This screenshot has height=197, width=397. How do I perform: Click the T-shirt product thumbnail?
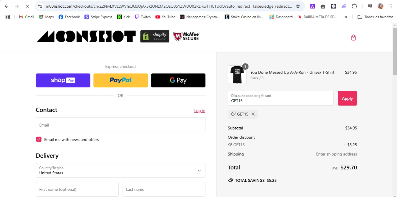(x=237, y=75)
